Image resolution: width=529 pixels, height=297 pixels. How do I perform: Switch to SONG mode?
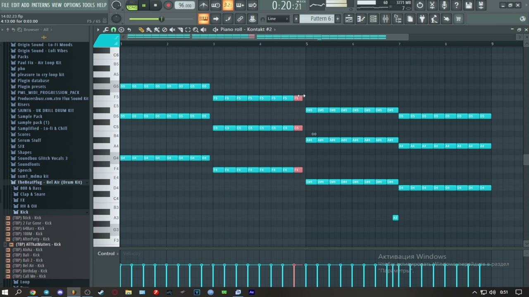[132, 7]
